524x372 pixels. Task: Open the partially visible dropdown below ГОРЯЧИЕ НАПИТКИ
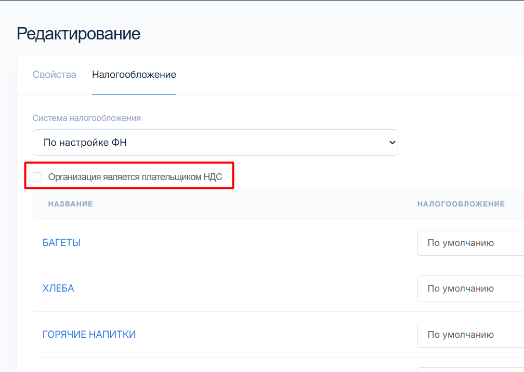pos(470,369)
